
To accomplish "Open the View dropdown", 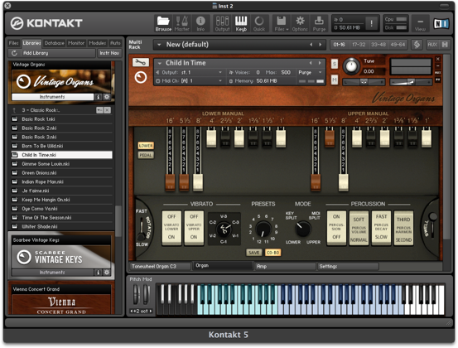I will [x=420, y=23].
